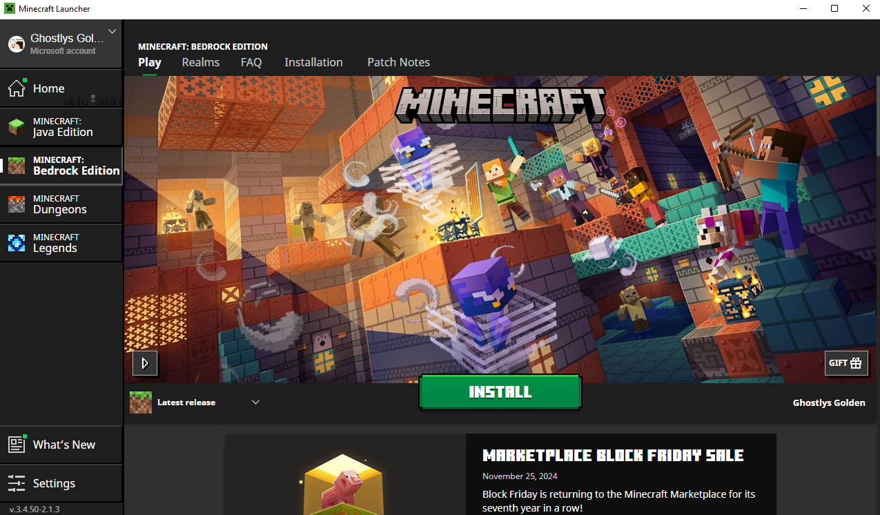Click the version number v.3.4.50-2.1.3
This screenshot has height=515, width=880.
click(x=35, y=509)
